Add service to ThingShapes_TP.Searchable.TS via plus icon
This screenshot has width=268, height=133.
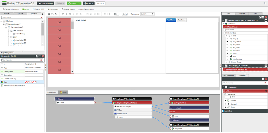(x=266, y=66)
